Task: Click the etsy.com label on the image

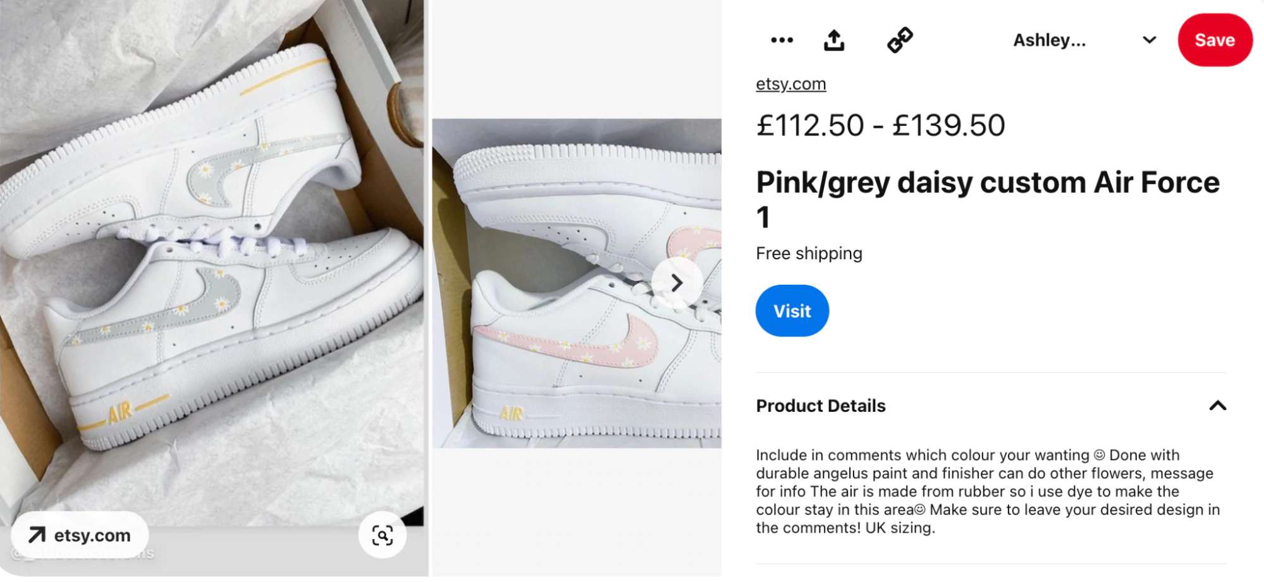Action: click(x=92, y=535)
